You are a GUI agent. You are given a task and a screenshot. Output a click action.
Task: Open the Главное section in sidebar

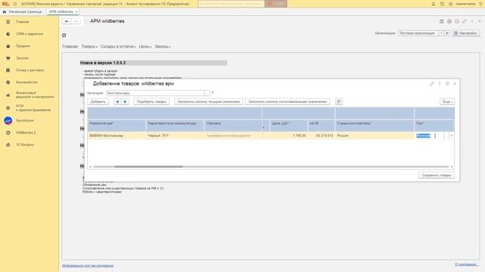click(x=22, y=22)
